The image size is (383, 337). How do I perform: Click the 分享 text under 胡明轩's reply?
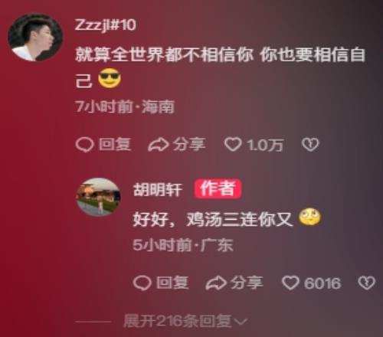247,283
